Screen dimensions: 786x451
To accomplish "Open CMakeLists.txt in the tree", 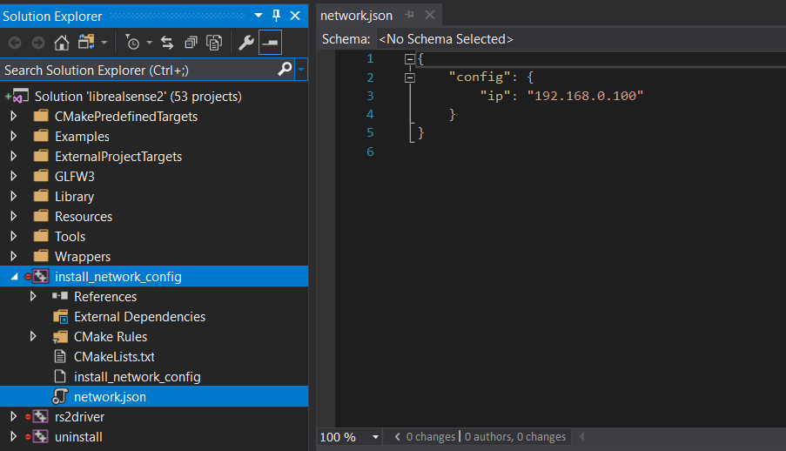I will (x=114, y=357).
